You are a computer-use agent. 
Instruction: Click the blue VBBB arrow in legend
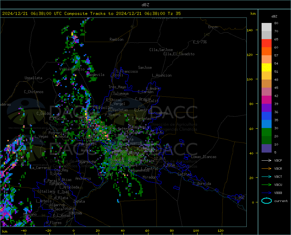(x=266, y=193)
